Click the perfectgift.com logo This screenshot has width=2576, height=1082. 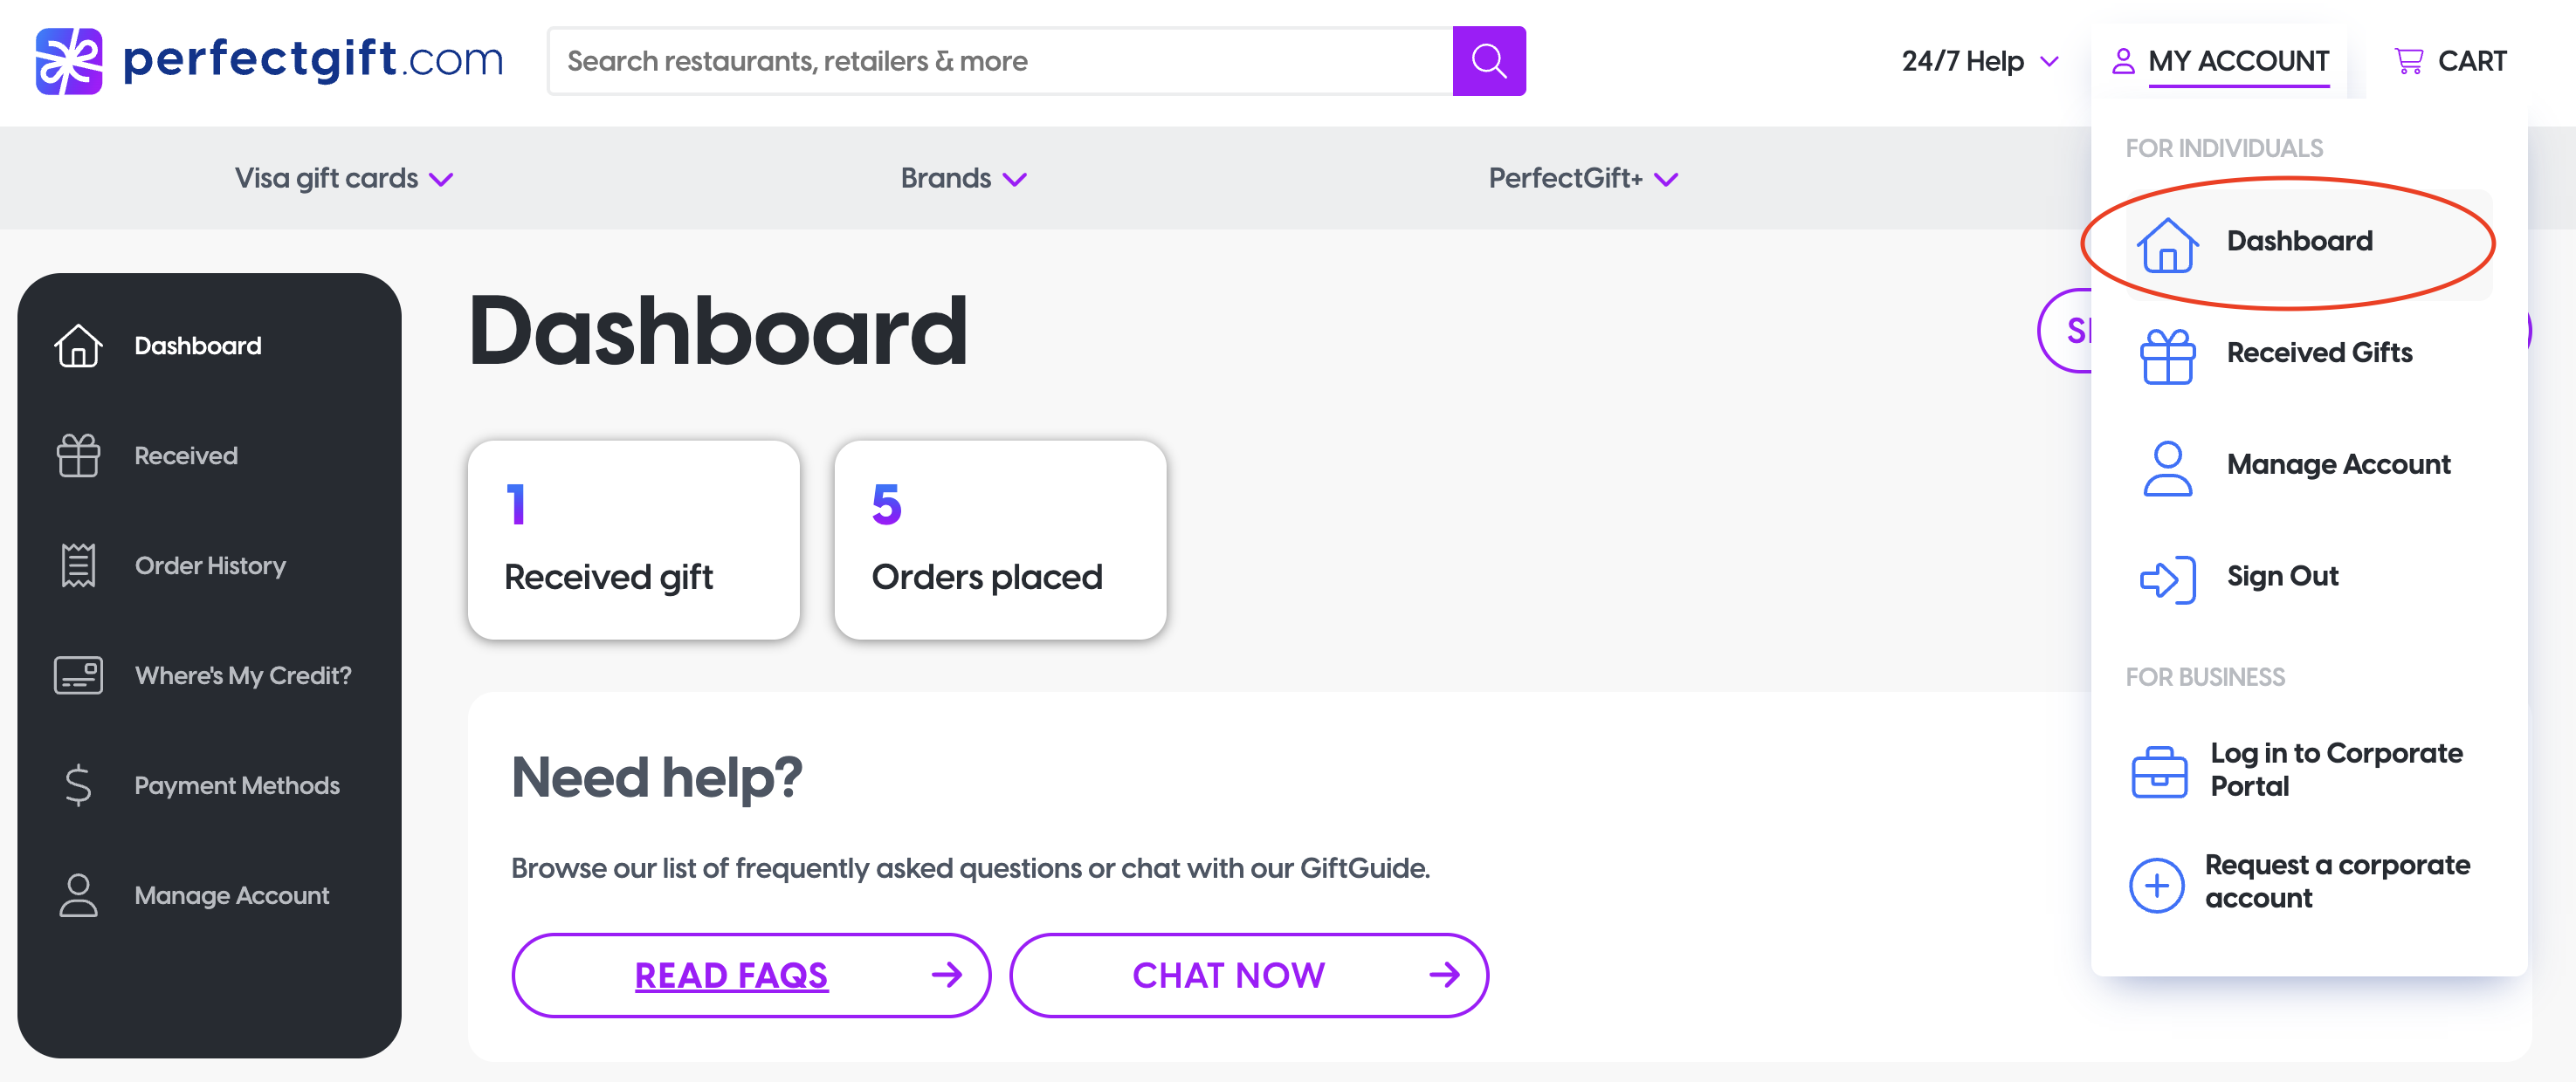[269, 61]
